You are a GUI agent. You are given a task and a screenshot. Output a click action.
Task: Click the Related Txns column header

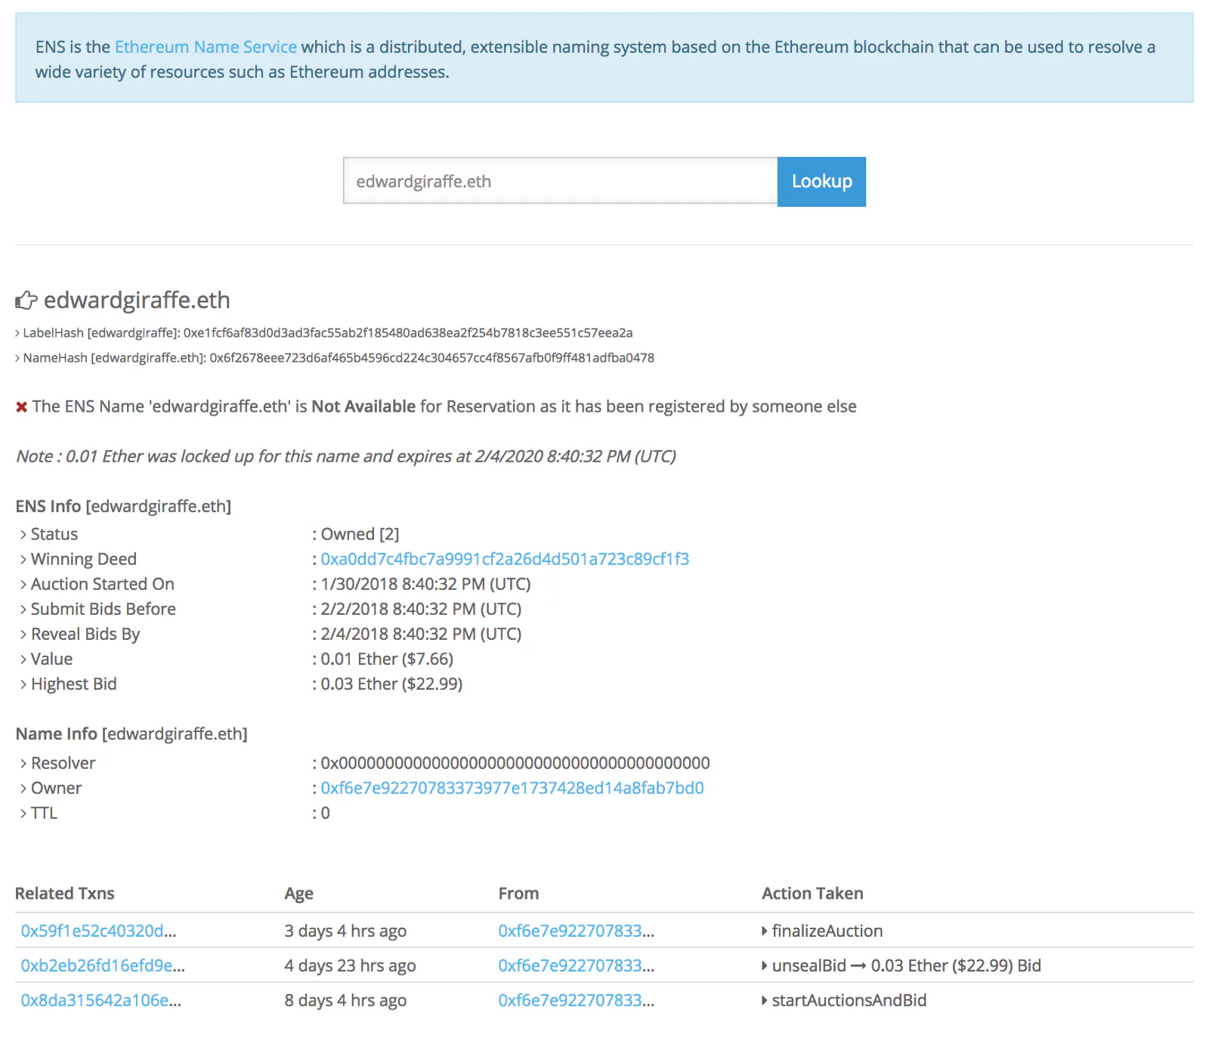click(64, 893)
